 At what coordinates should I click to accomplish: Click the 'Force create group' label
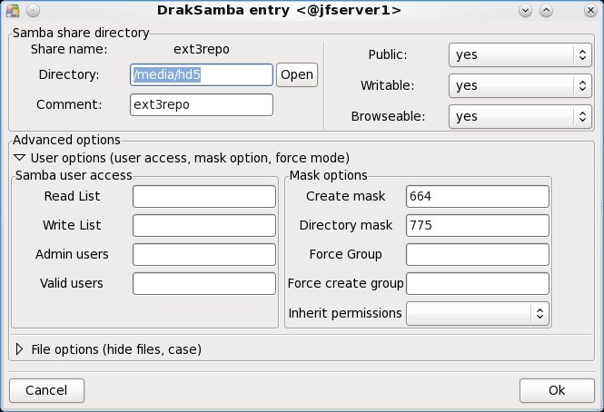[x=345, y=284]
